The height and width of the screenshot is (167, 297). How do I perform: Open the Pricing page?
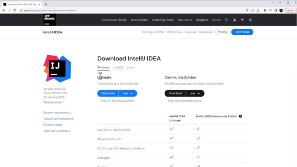[x=222, y=32]
